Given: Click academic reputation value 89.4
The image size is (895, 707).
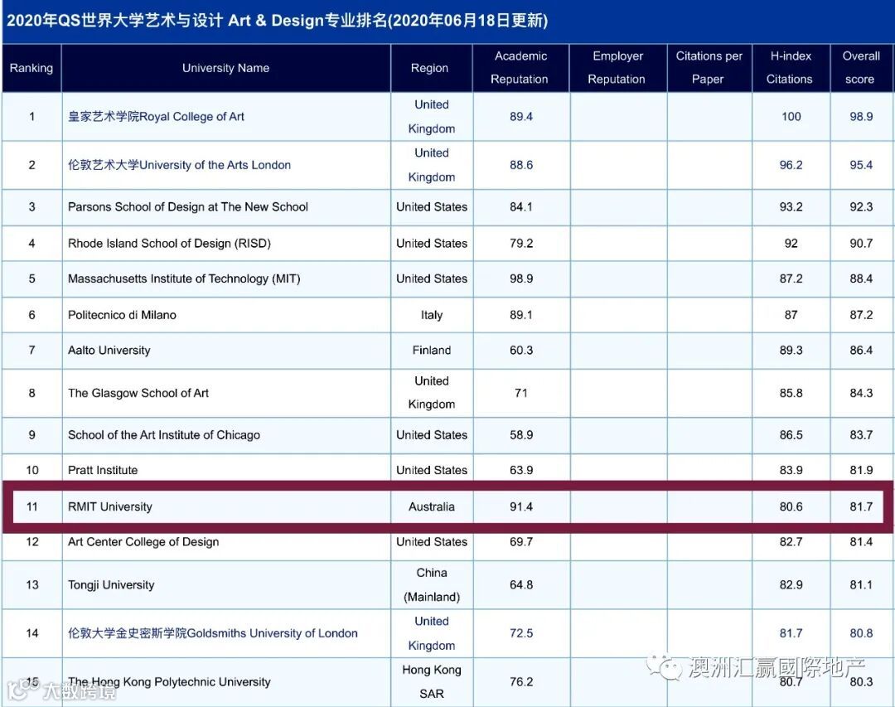Looking at the screenshot, I should click(x=521, y=117).
